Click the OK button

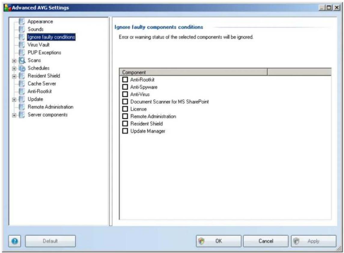point(218,241)
